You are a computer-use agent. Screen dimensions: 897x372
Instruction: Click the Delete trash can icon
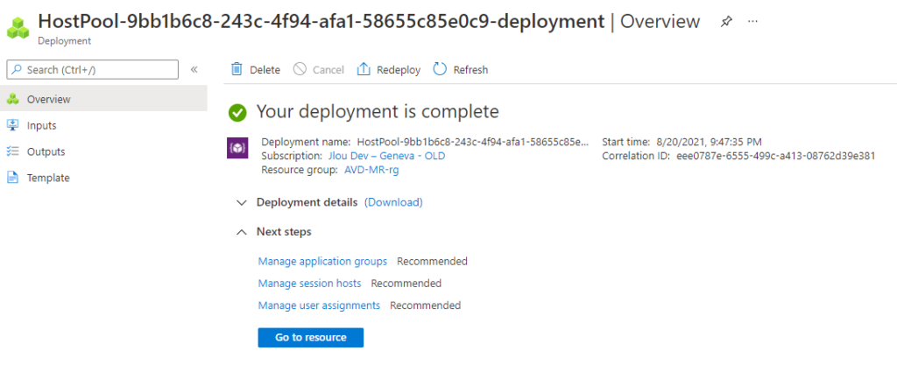(x=237, y=70)
